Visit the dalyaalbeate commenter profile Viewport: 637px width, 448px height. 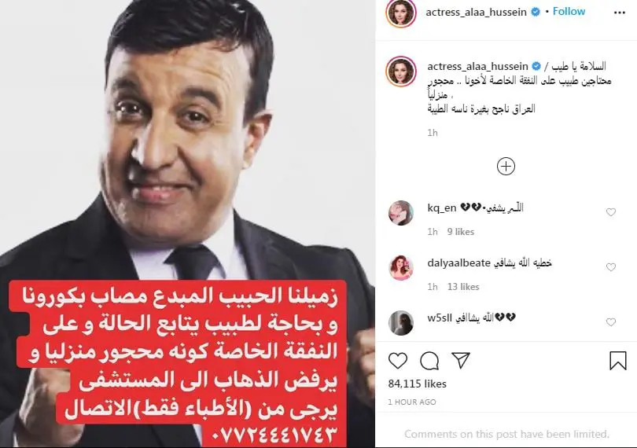(x=458, y=263)
